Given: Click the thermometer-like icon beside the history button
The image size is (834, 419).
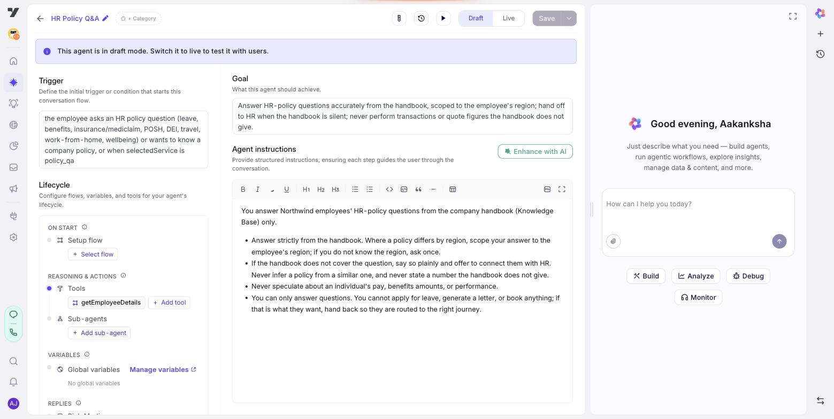Looking at the screenshot, I should pos(399,18).
